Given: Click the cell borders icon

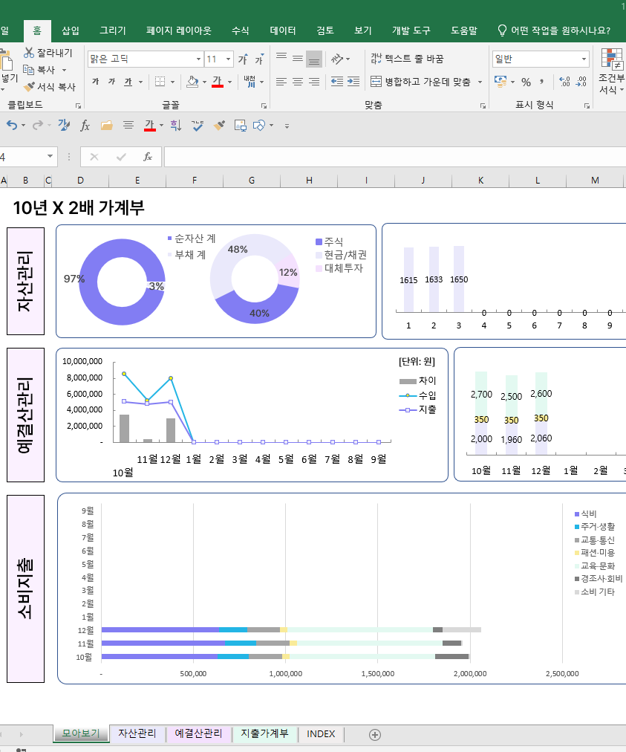Looking at the screenshot, I should point(160,82).
